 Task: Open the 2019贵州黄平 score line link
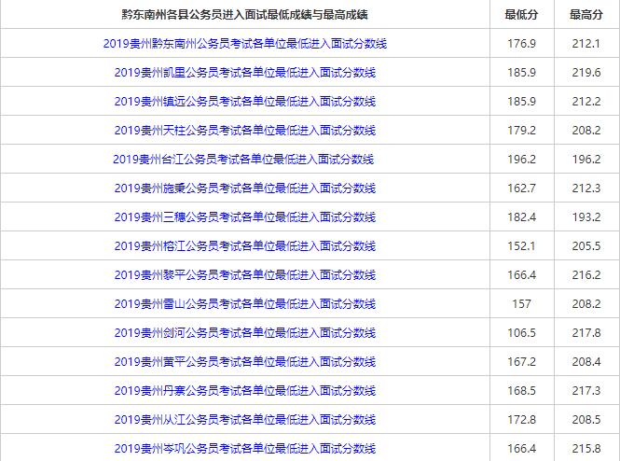point(244,362)
